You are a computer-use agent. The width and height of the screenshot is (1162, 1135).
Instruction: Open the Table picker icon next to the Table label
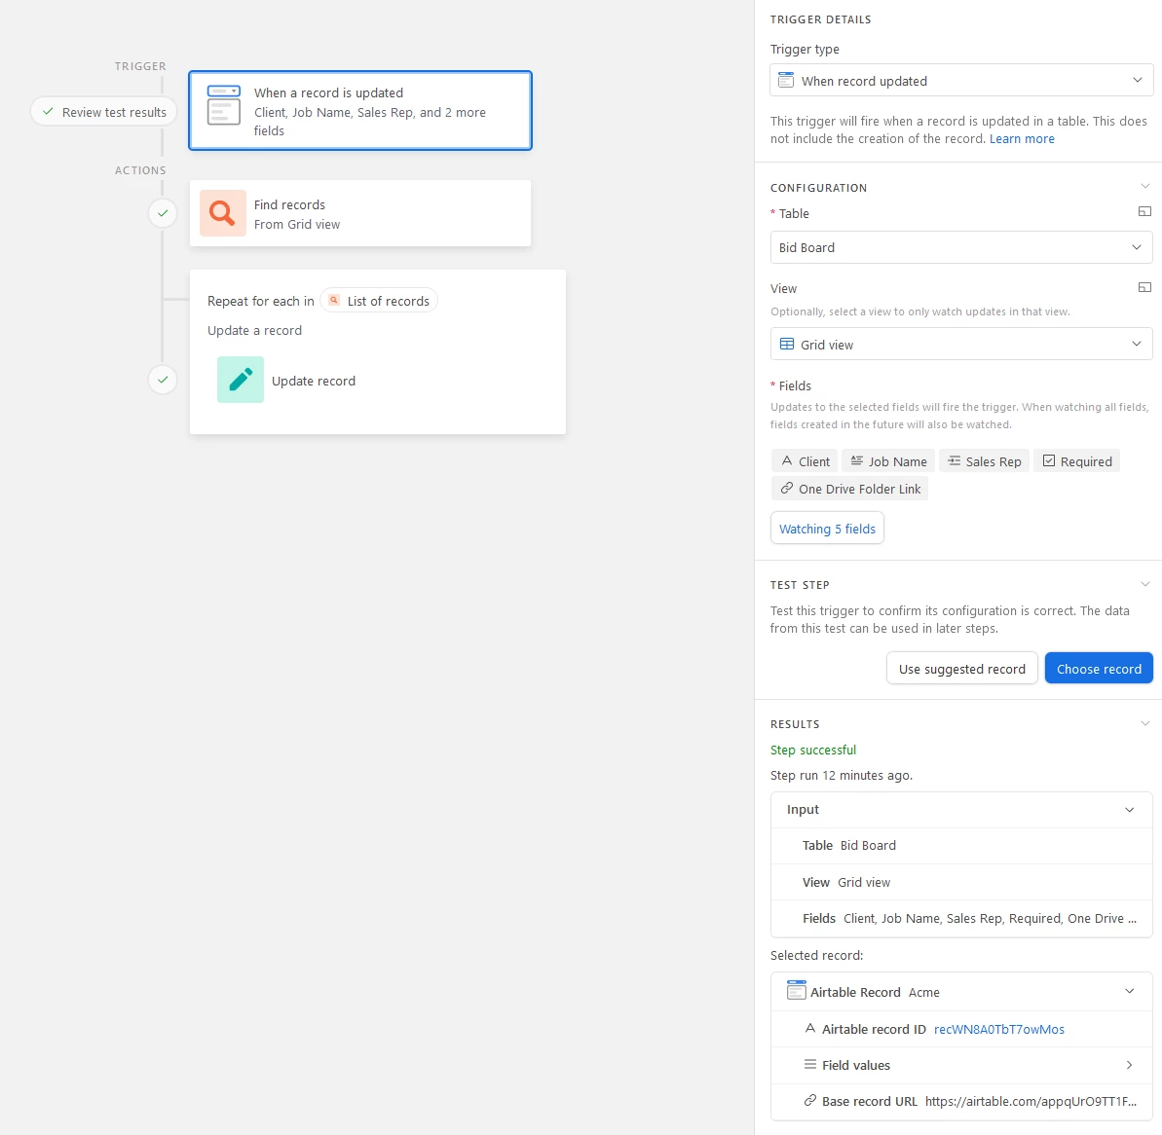click(x=1144, y=212)
